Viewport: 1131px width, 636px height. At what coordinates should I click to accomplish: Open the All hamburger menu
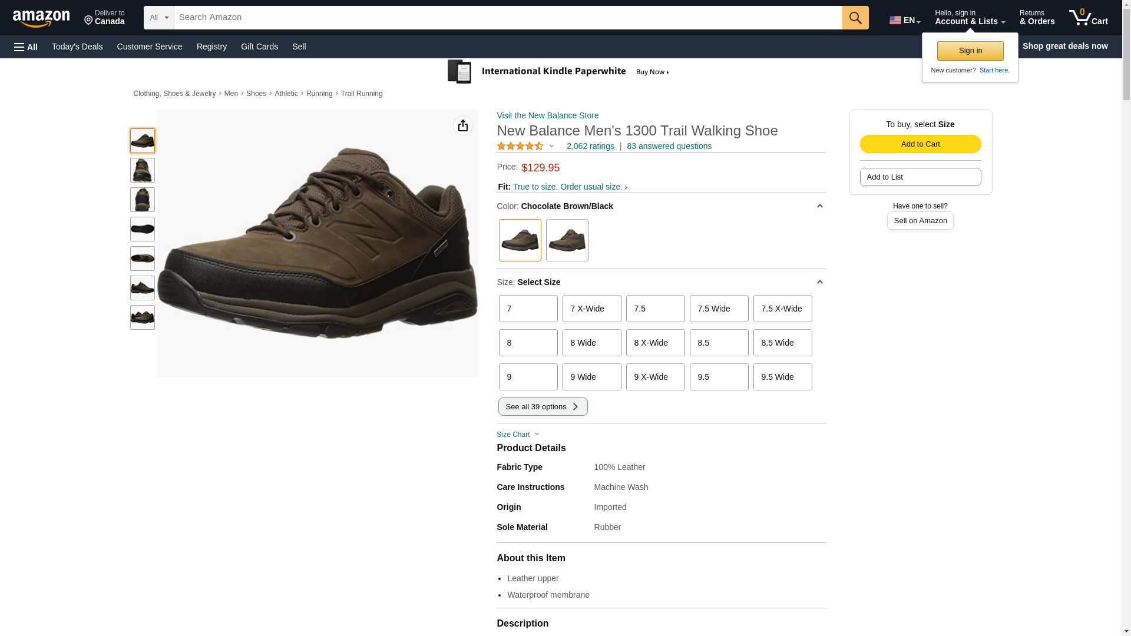[26, 47]
